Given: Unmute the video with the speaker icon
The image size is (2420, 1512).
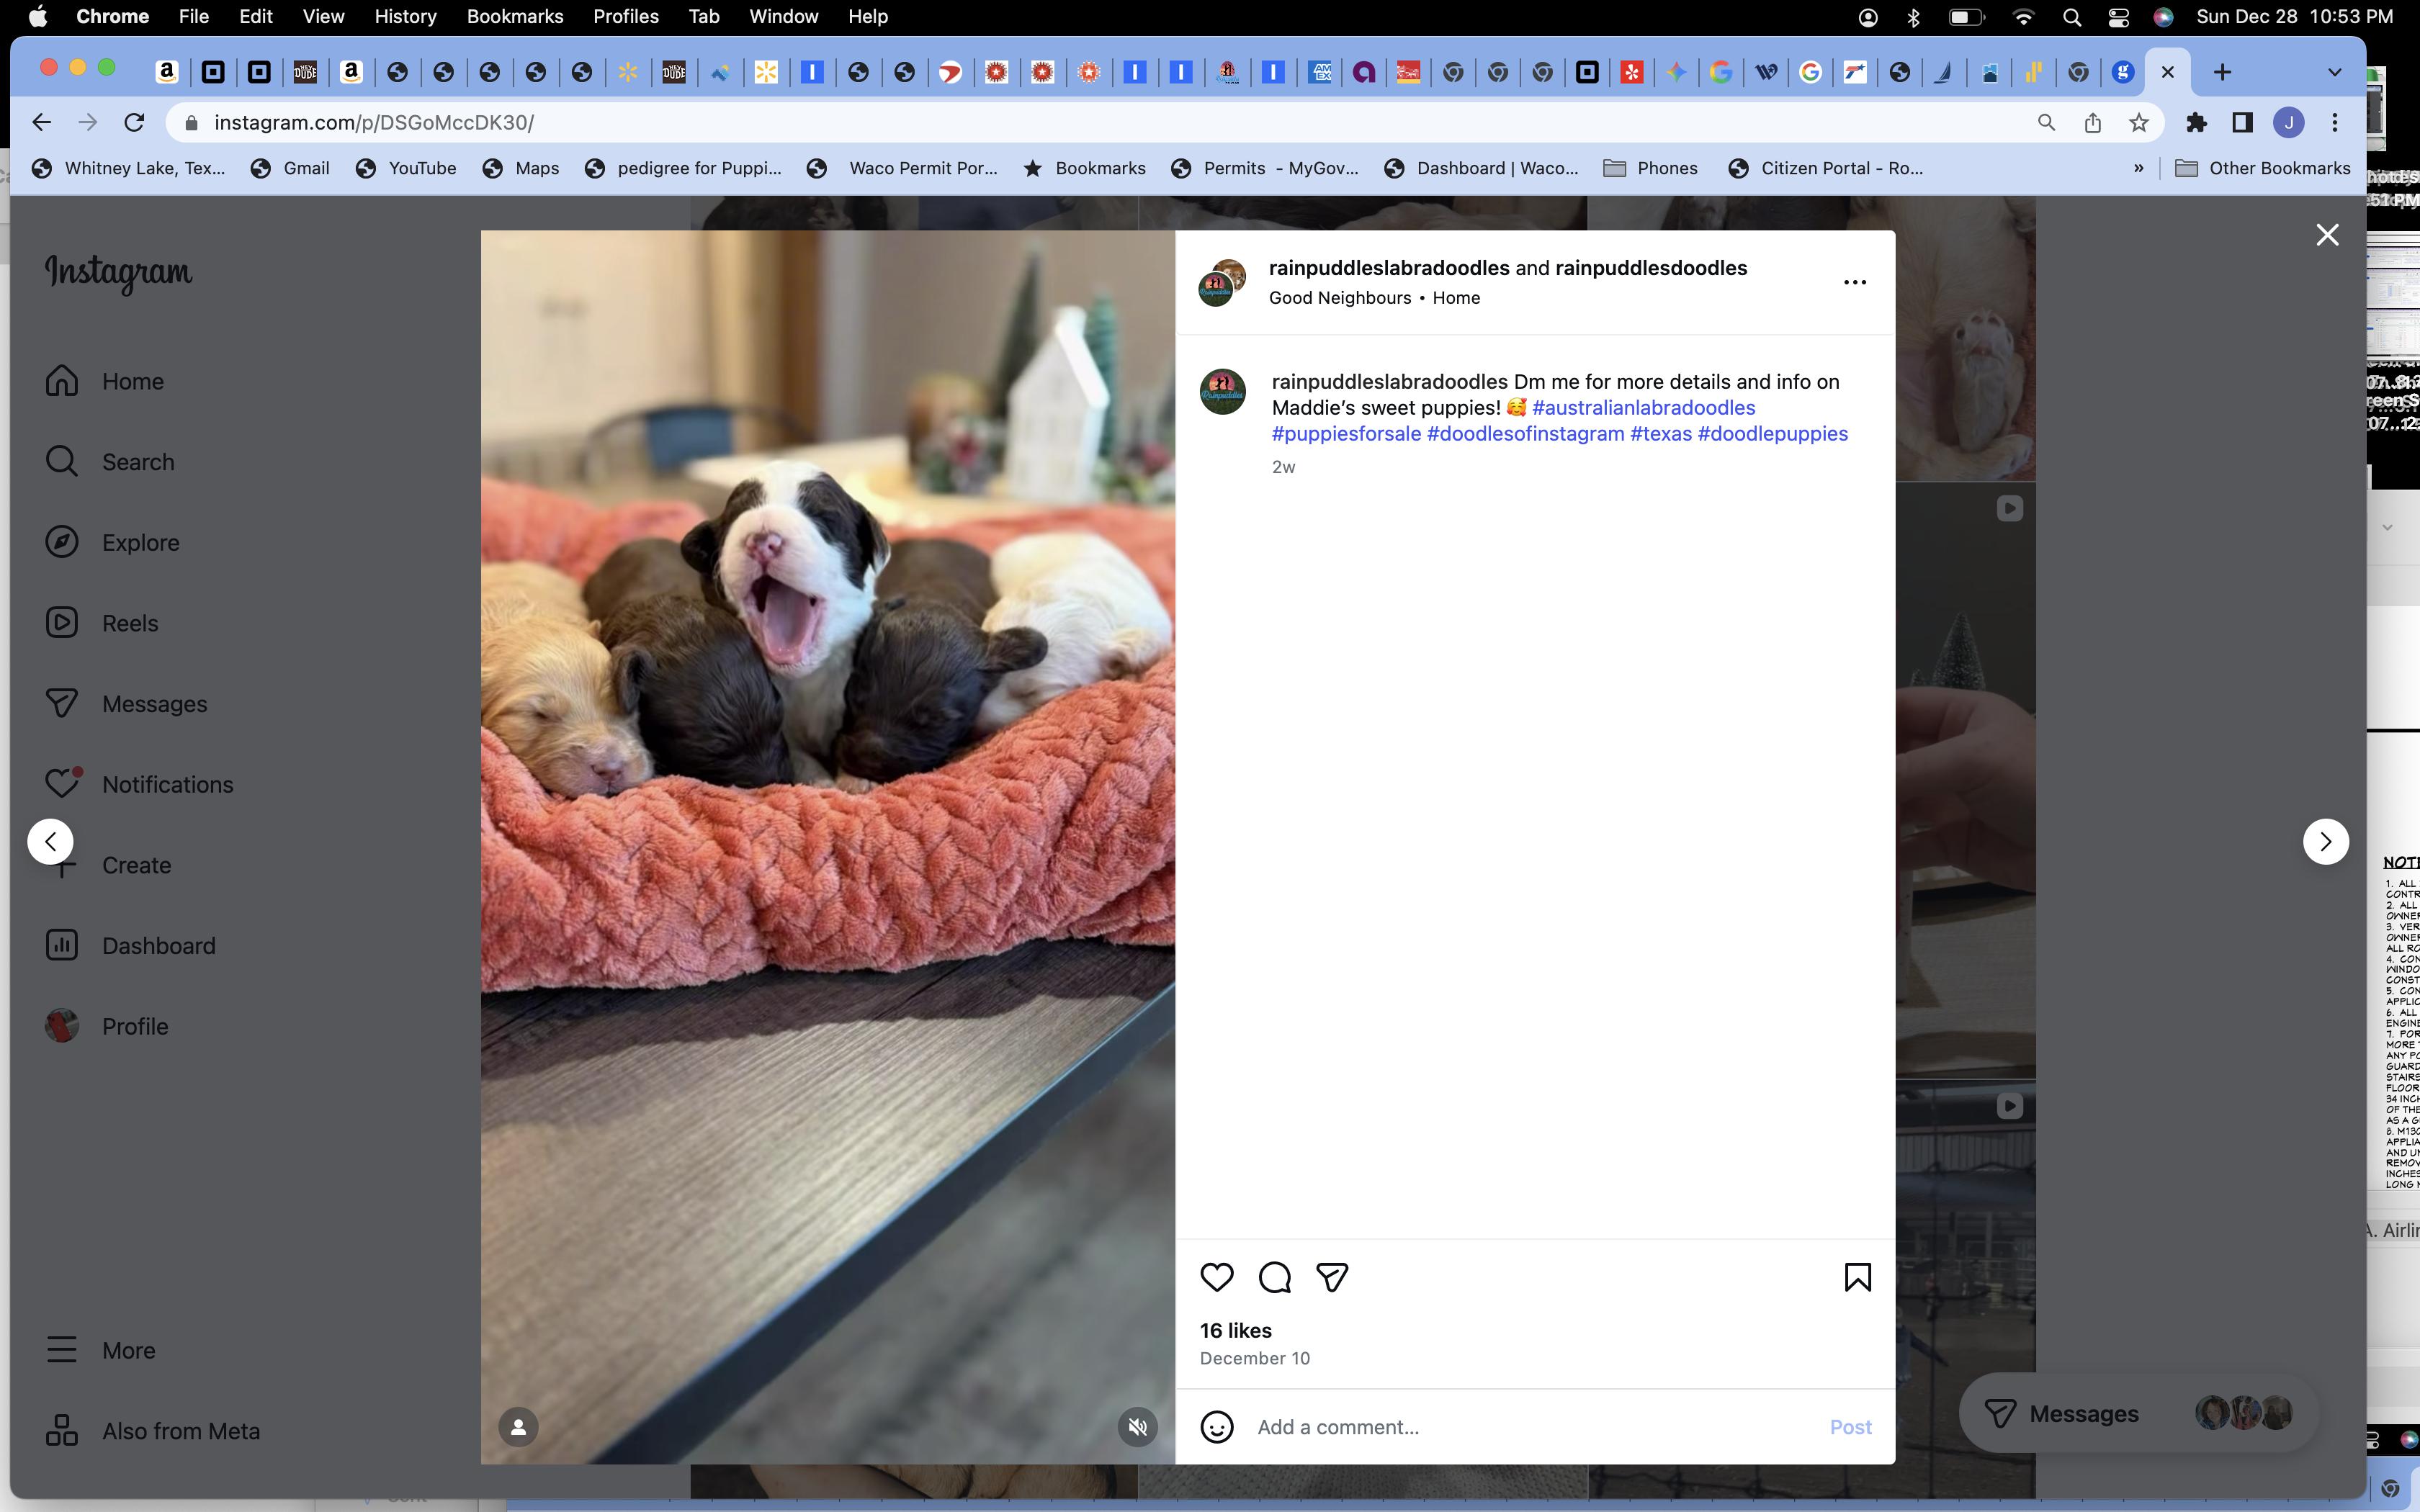Looking at the screenshot, I should point(1137,1427).
